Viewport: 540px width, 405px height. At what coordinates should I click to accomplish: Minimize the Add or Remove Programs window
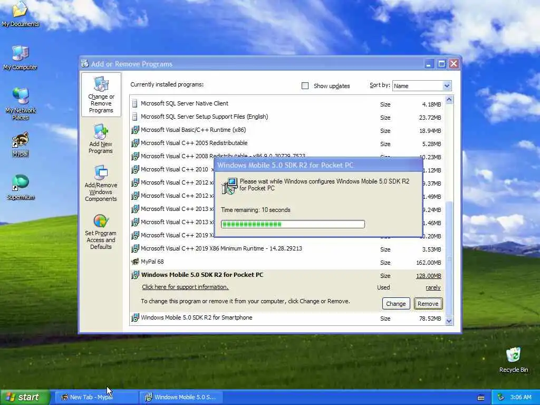coord(429,64)
